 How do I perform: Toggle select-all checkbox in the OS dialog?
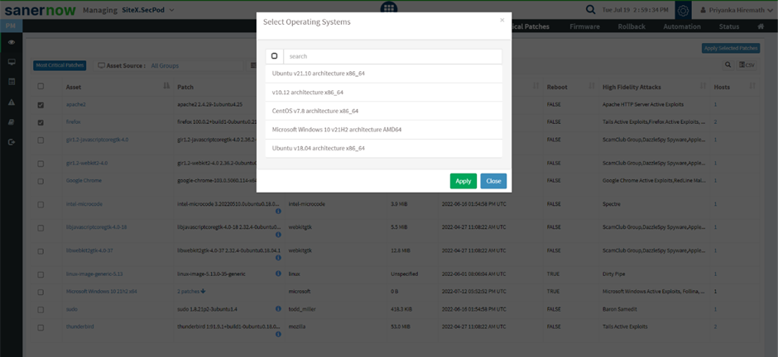pos(275,56)
